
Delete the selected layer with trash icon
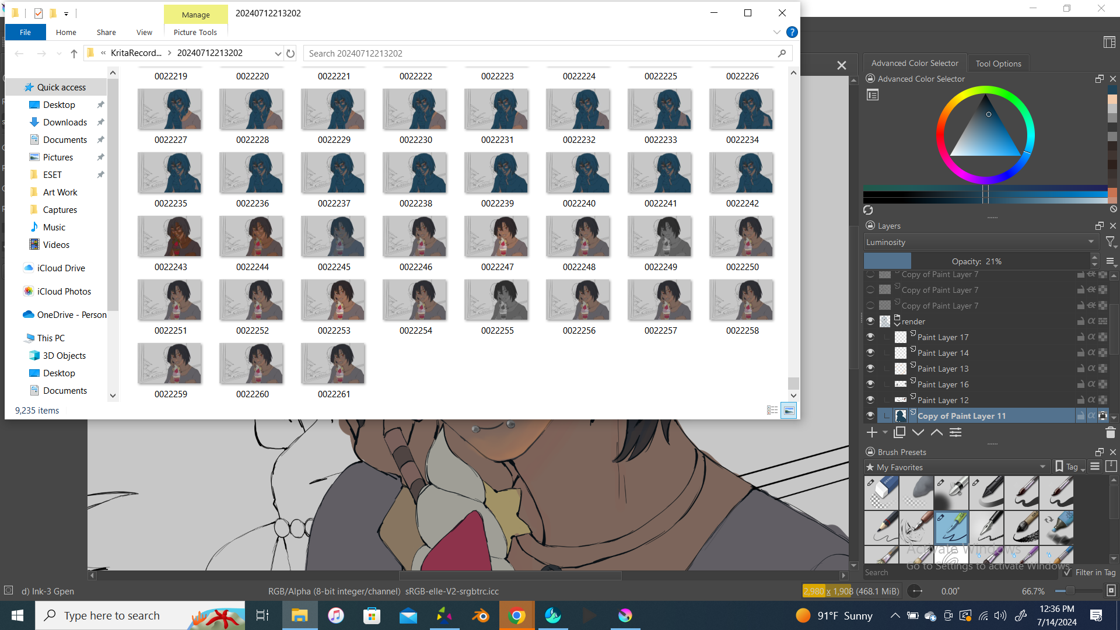click(1110, 432)
